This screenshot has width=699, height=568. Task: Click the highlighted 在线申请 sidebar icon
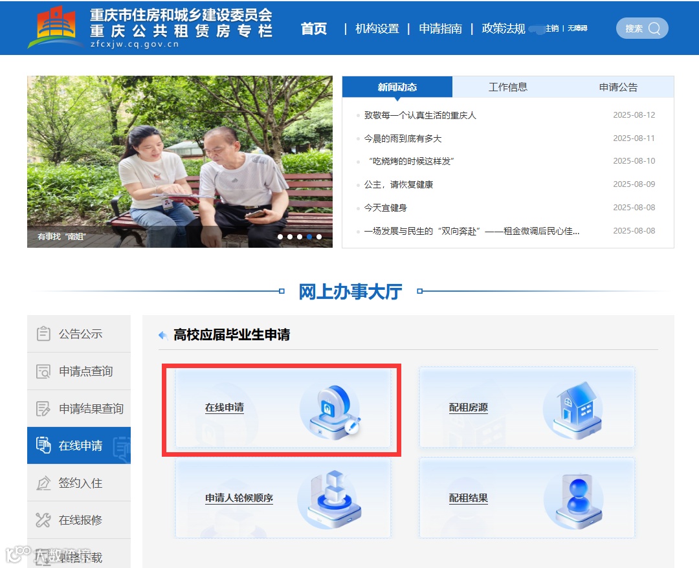43,445
